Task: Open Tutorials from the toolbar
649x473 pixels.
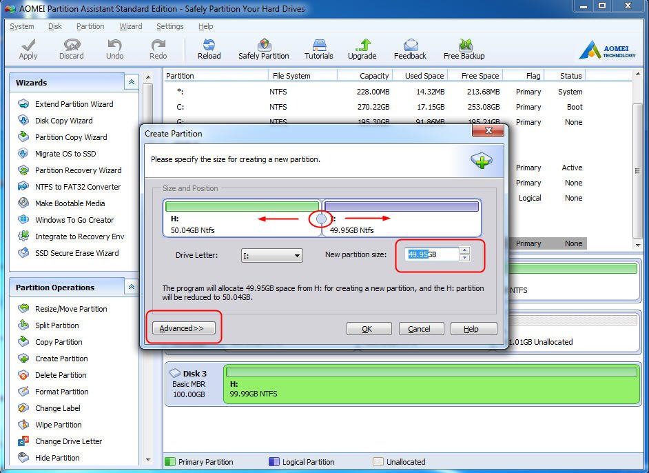Action: click(319, 49)
